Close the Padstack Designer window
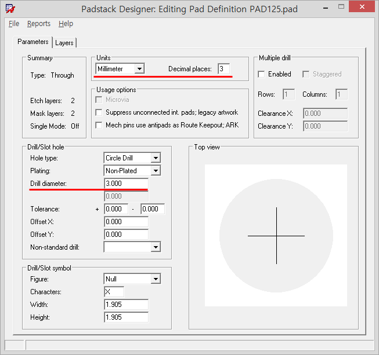Viewport: 379px width, 355px height. tap(362, 6)
